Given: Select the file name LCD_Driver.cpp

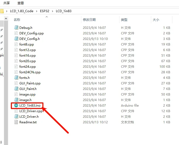Looking at the screenshot, I should coord(31,111).
